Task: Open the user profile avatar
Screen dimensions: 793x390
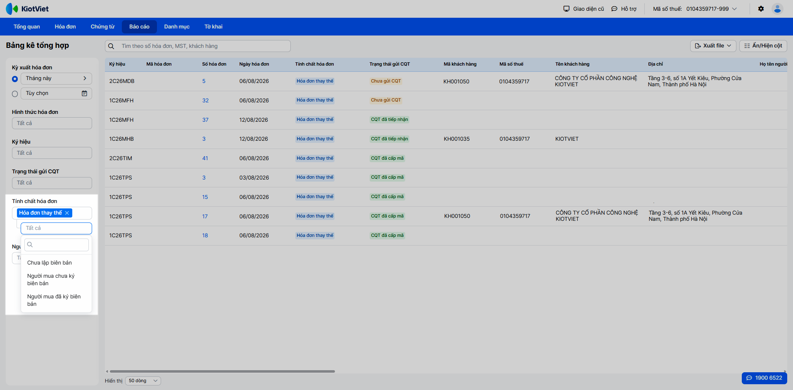Action: click(x=777, y=9)
